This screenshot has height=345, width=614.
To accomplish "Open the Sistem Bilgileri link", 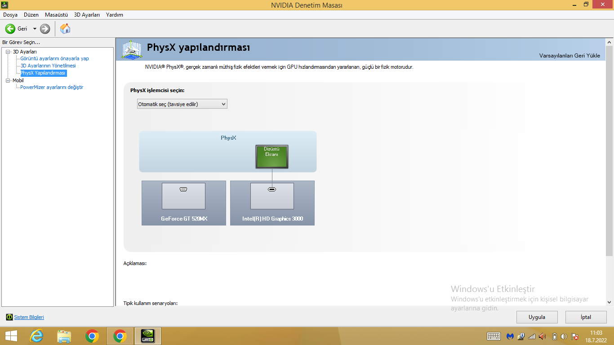I will pos(29,317).
